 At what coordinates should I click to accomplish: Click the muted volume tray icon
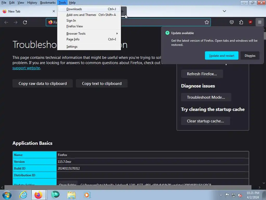point(240,195)
